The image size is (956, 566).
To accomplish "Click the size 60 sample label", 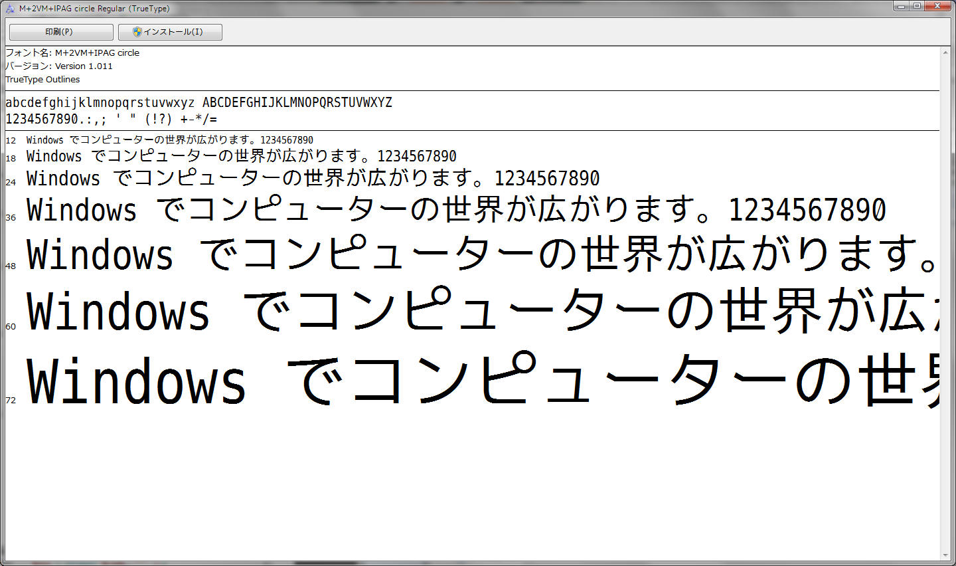I will pos(11,326).
